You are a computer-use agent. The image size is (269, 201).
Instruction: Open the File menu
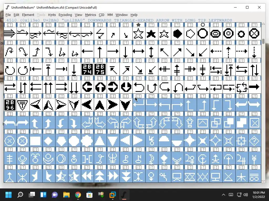(8, 15)
